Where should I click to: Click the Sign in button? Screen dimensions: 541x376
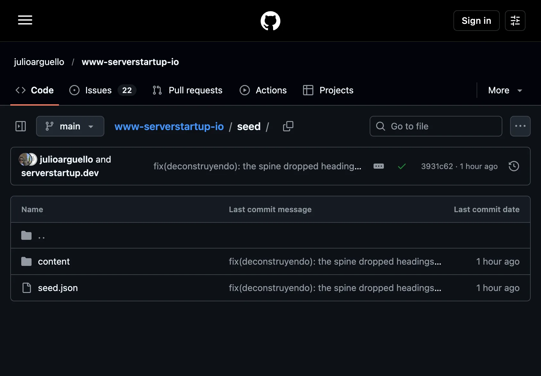477,21
